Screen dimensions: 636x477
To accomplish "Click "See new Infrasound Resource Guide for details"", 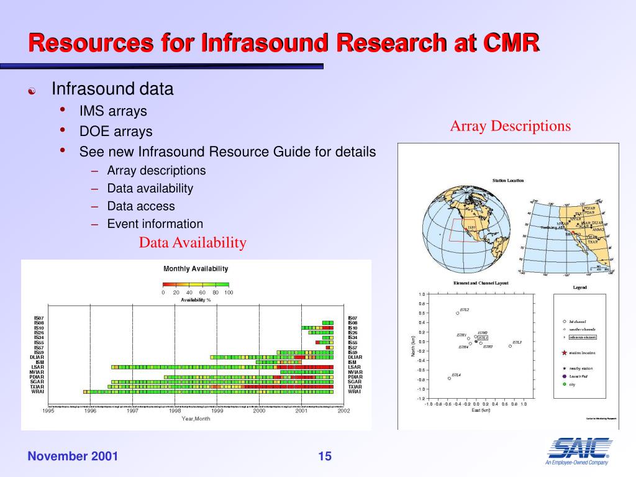I will 227,152.
